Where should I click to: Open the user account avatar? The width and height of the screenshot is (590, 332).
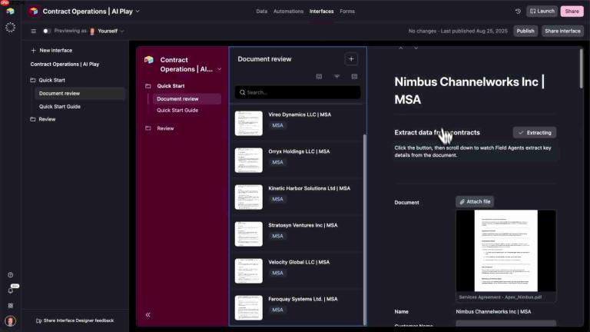(11, 320)
